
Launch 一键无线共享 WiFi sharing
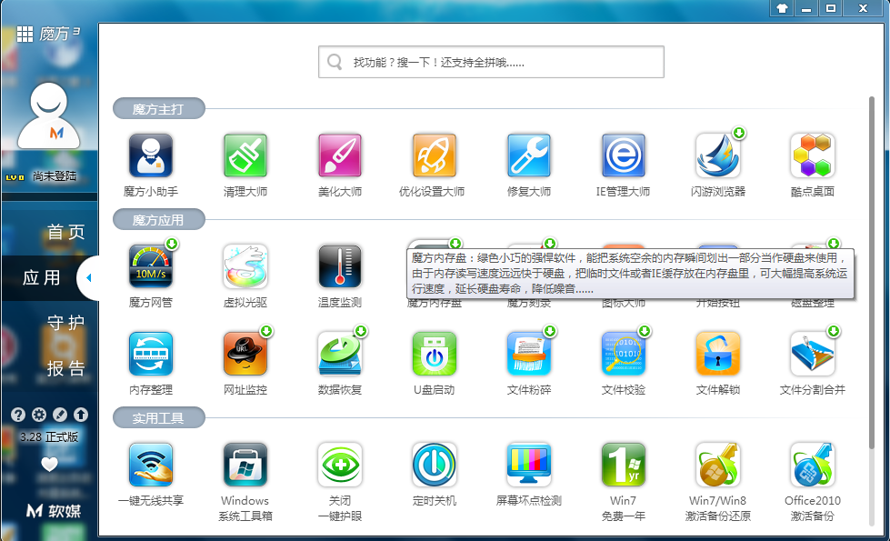(150, 465)
